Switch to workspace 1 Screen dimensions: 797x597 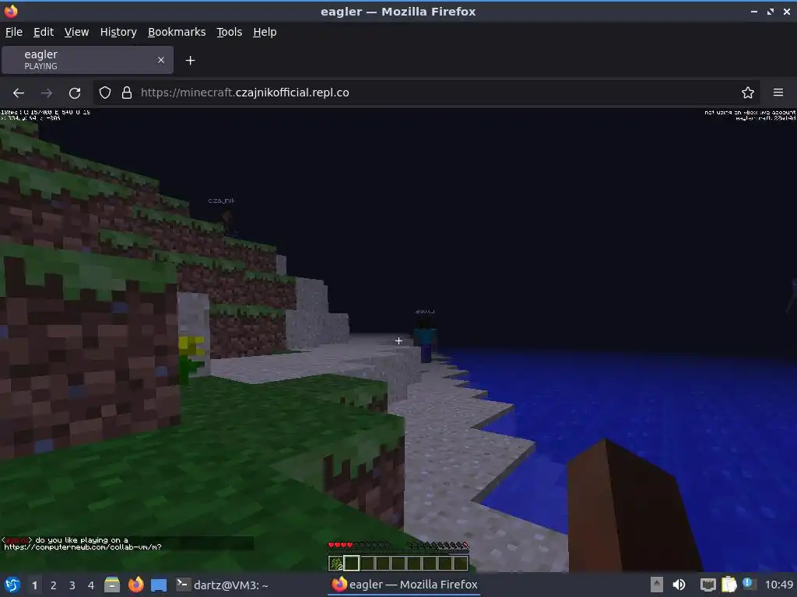(34, 585)
